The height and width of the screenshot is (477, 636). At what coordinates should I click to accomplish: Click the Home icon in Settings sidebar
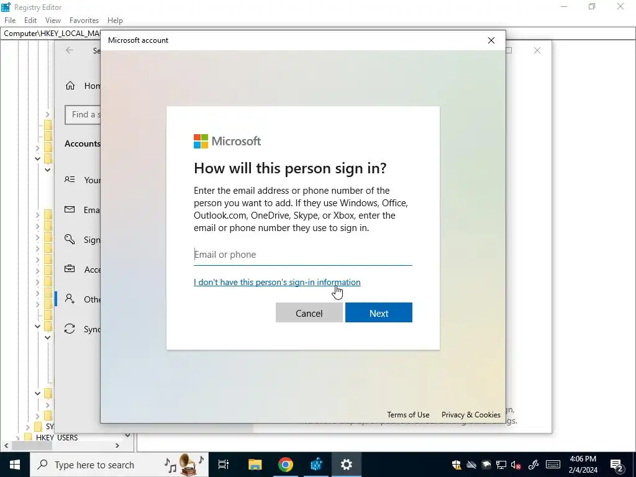tap(70, 86)
